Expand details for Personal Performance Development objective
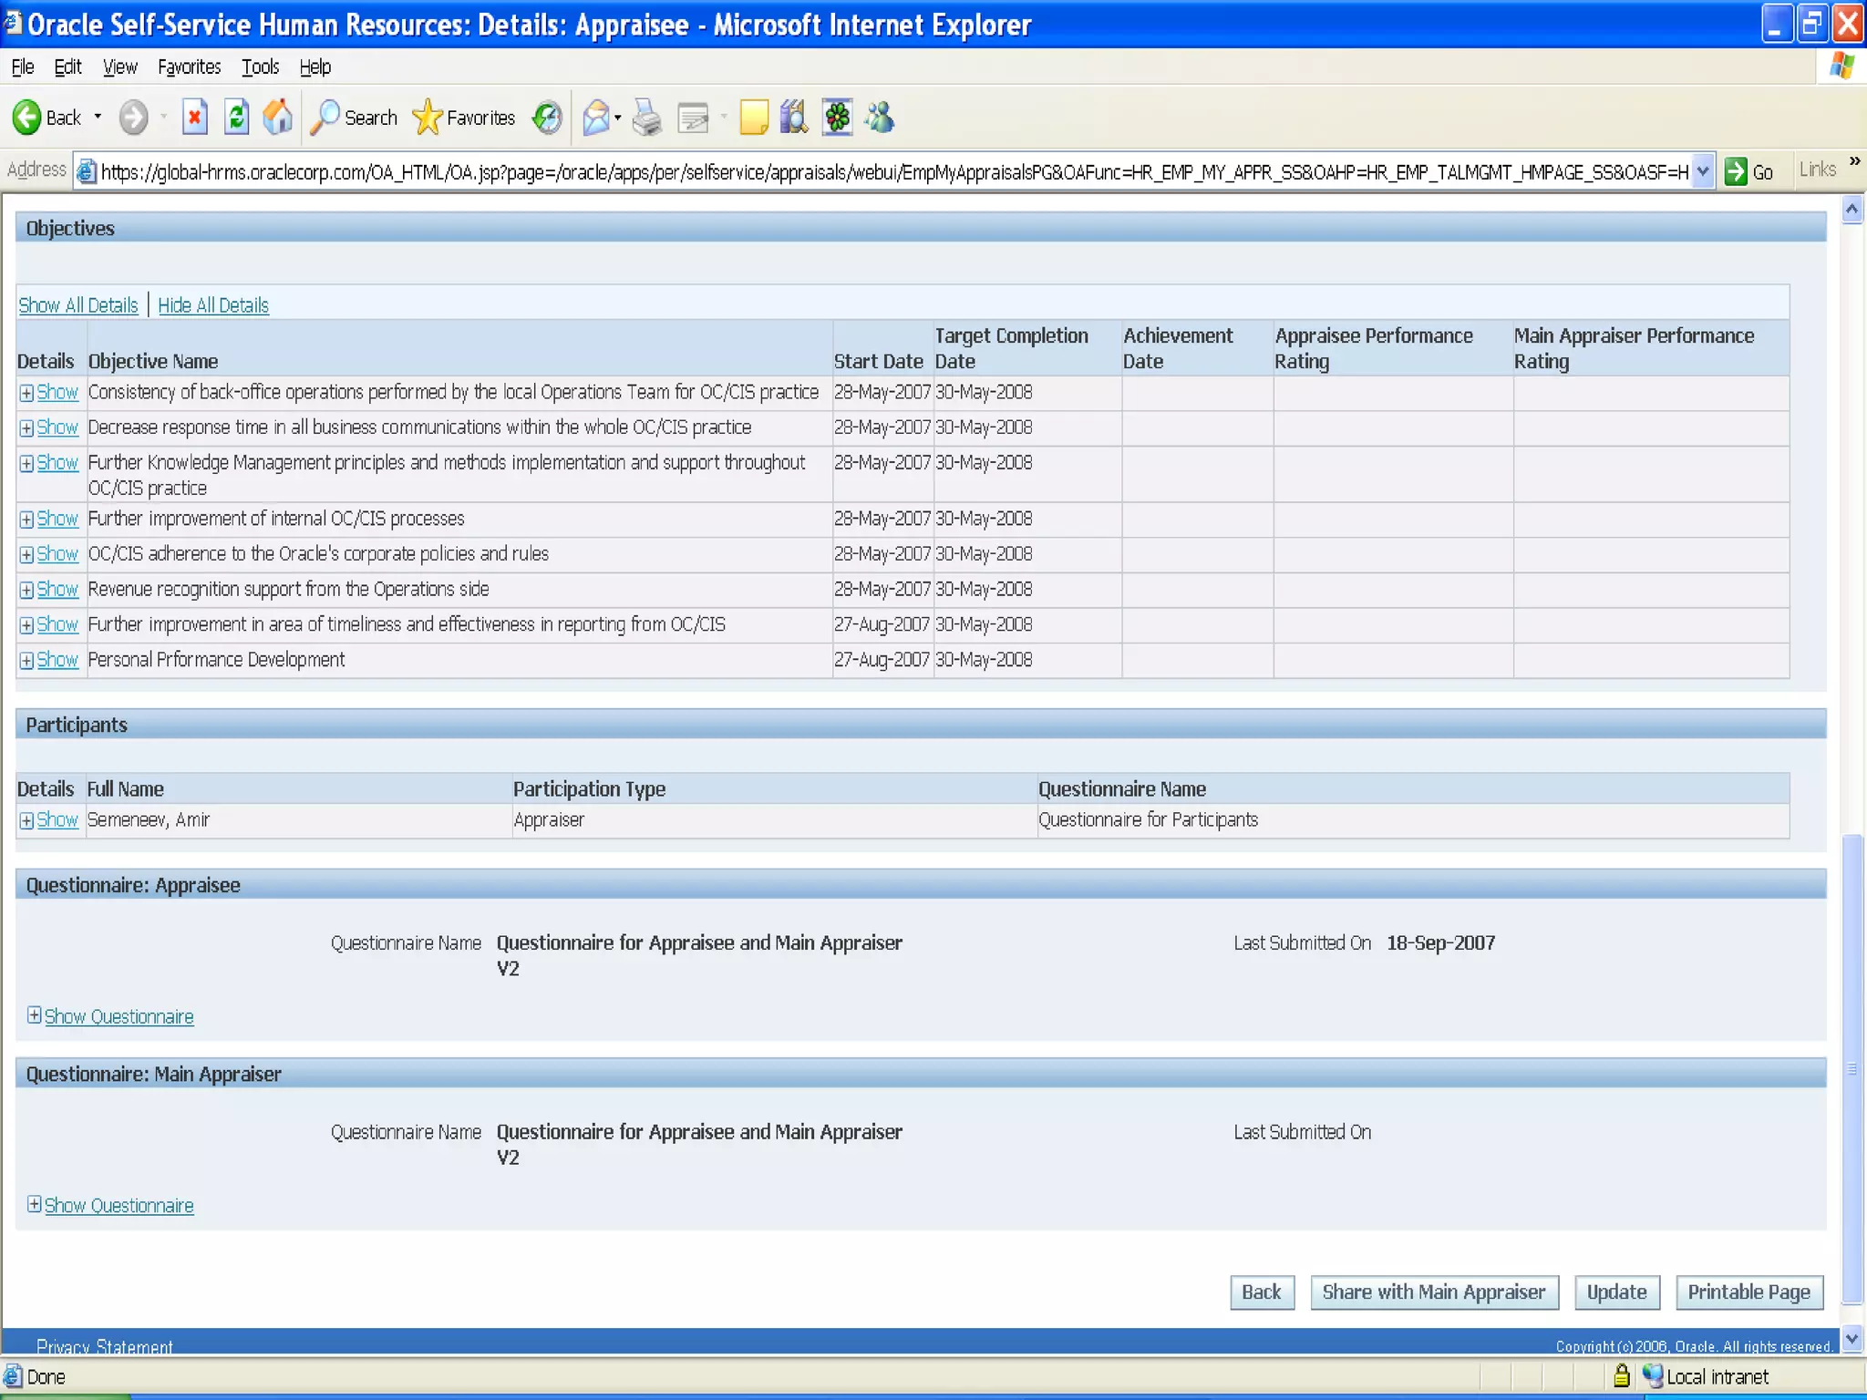1867x1400 pixels. click(57, 660)
